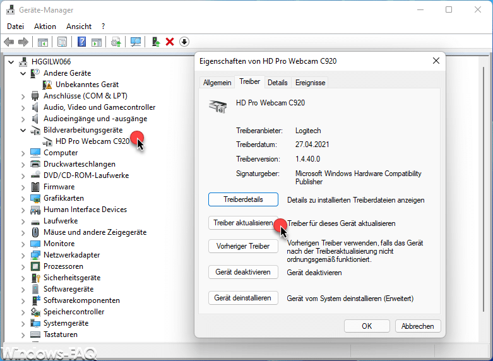Scan for hardware changes via monitor icon
This screenshot has width=493, height=361.
(136, 42)
